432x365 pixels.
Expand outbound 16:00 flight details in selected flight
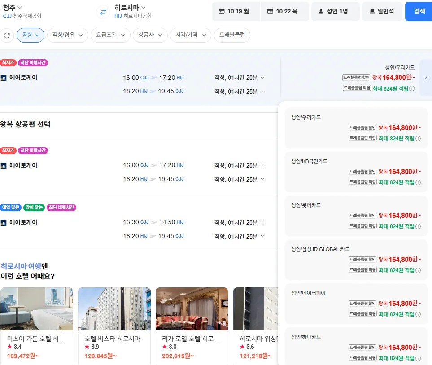pyautogui.click(x=262, y=78)
